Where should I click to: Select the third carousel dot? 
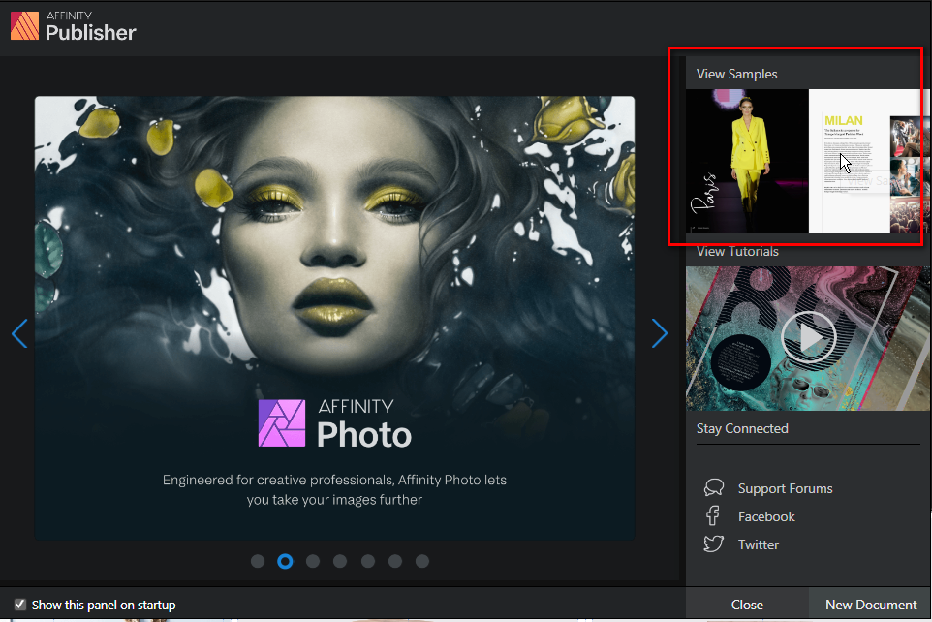(x=313, y=561)
